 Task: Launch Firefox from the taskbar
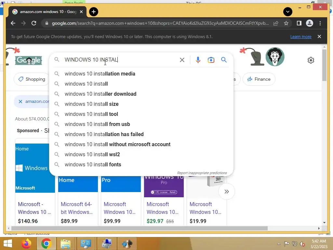point(26,243)
